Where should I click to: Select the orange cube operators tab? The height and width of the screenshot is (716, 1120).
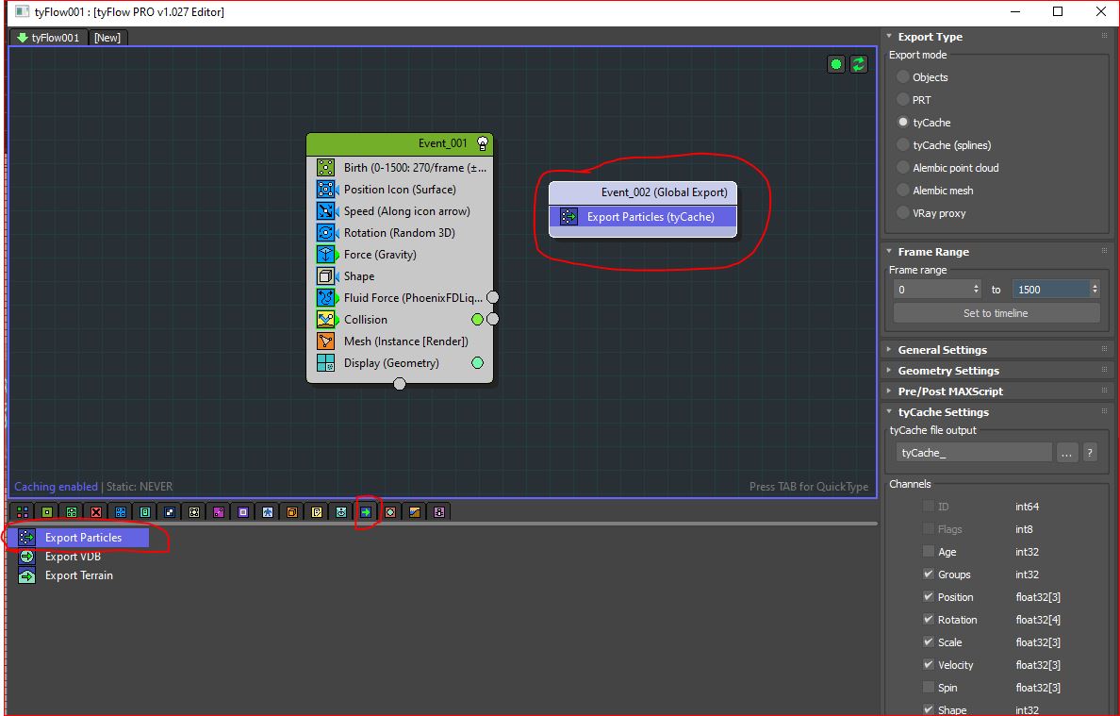[292, 512]
